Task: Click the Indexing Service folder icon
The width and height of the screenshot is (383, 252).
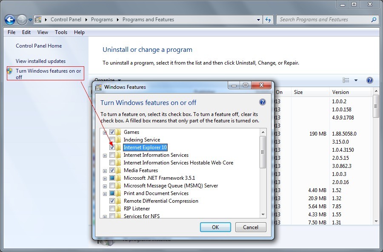Action: coord(118,140)
